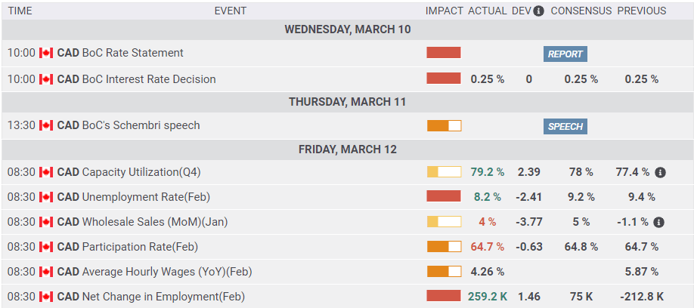
Task: Click the DEV column info icon
Action: point(539,11)
